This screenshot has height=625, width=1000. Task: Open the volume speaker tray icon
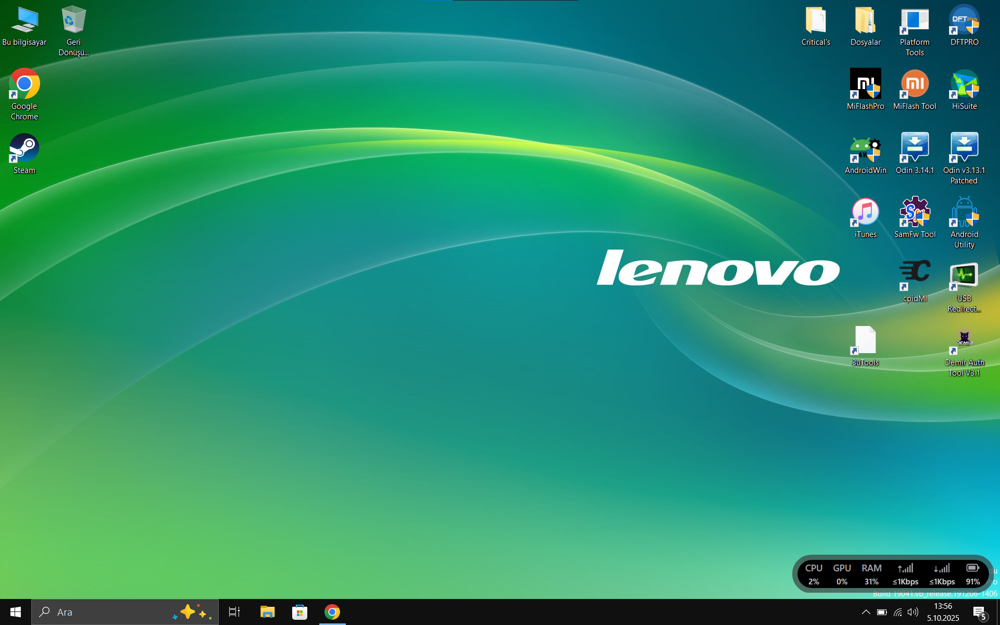(x=913, y=612)
